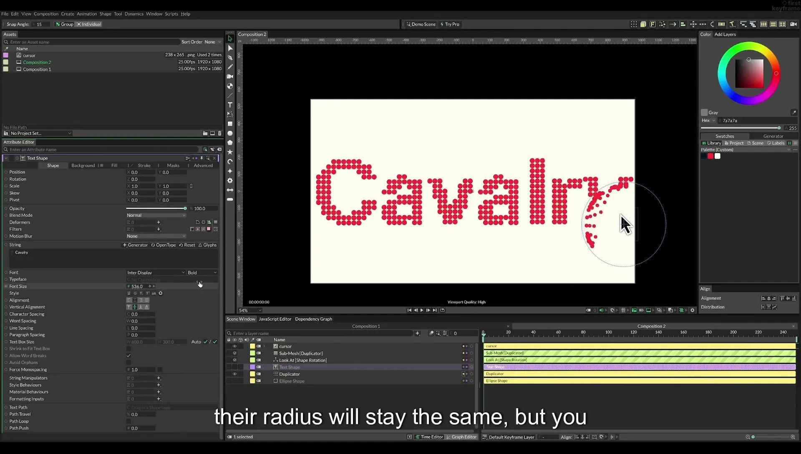Click the Demo Scene button

point(421,24)
